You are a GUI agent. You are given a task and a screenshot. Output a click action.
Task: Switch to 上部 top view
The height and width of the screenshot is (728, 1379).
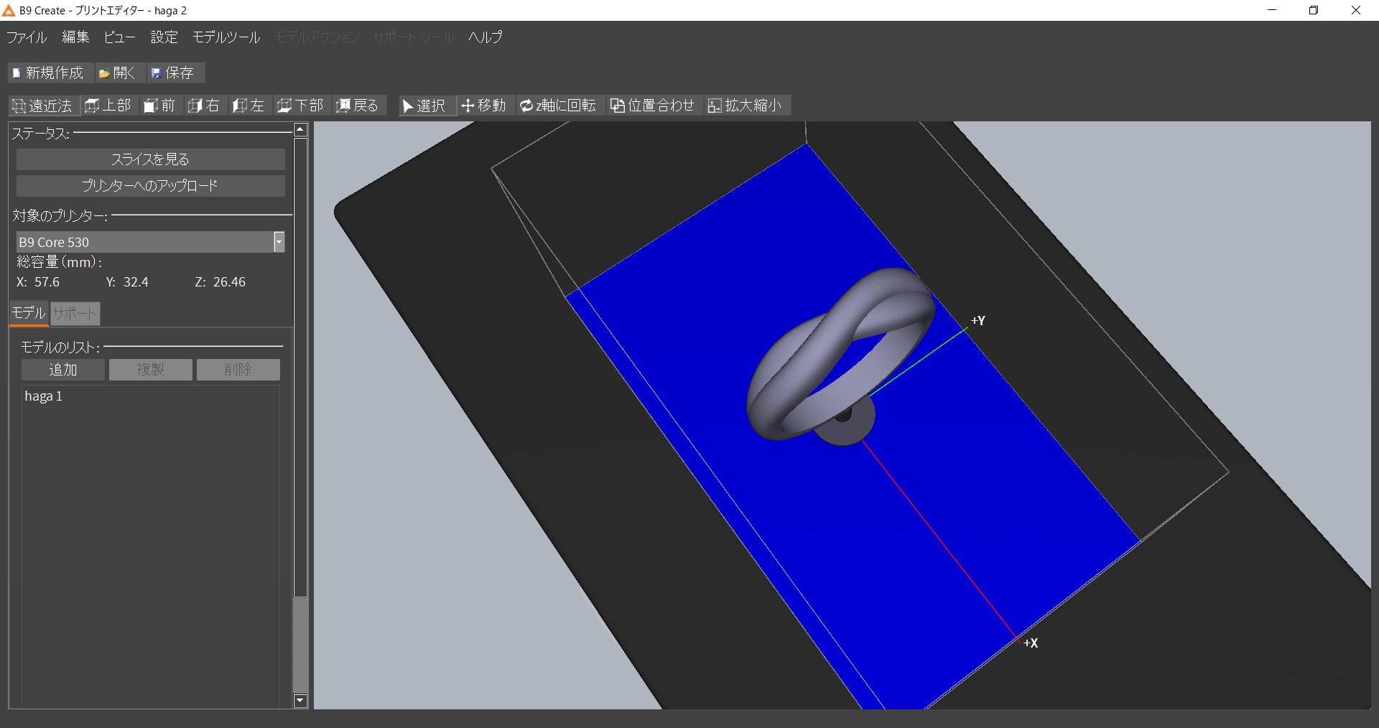(108, 106)
